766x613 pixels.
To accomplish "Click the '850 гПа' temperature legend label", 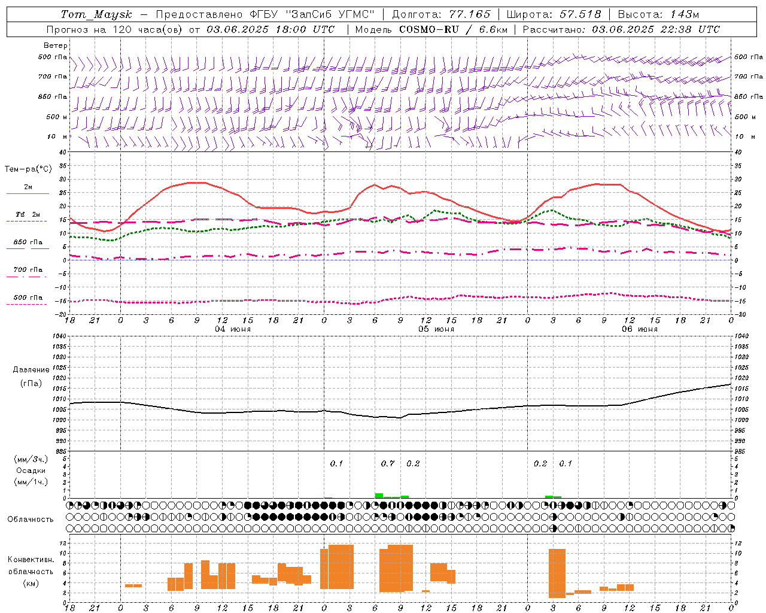I will click(x=28, y=242).
